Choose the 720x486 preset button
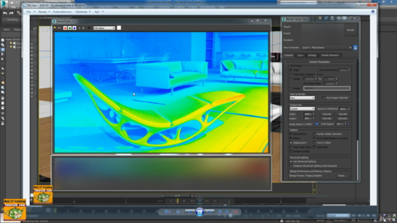The height and width of the screenshot is (223, 397). pos(342,114)
